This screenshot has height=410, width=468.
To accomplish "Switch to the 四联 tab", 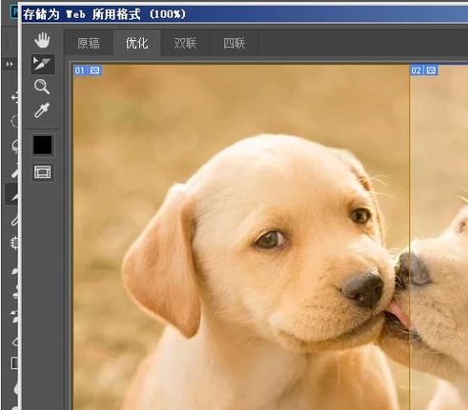I will point(234,43).
